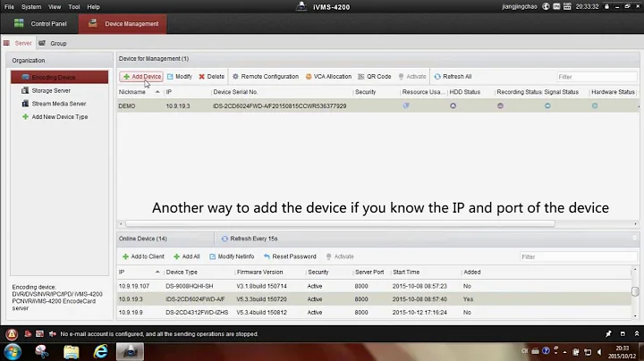Click Server Port column header
Image resolution: width=644 pixels, height=361 pixels.
369,273
